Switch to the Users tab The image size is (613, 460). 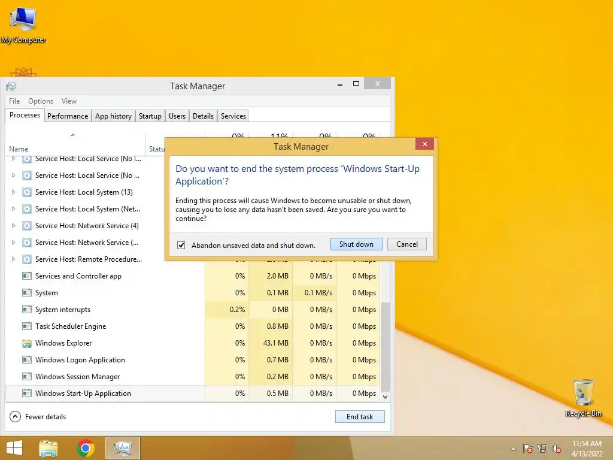(177, 116)
